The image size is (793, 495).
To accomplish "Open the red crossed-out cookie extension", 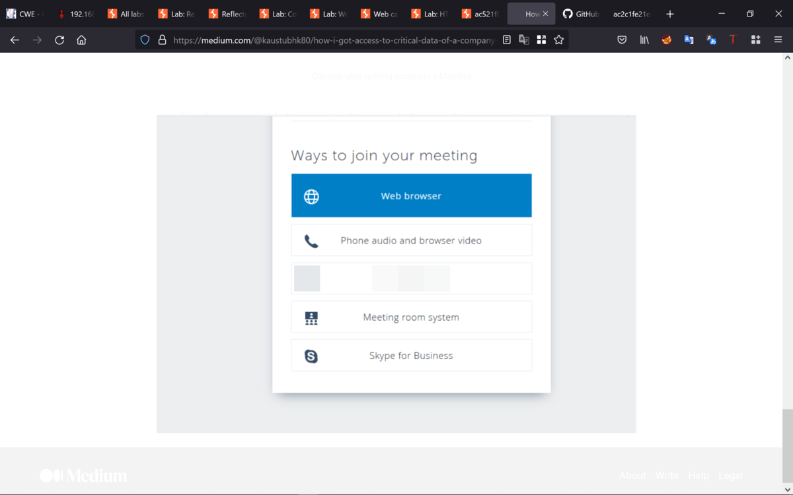I will point(667,40).
